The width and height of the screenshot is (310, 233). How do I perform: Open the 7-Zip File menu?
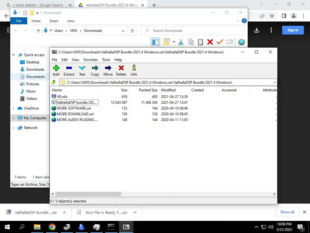(x=54, y=60)
